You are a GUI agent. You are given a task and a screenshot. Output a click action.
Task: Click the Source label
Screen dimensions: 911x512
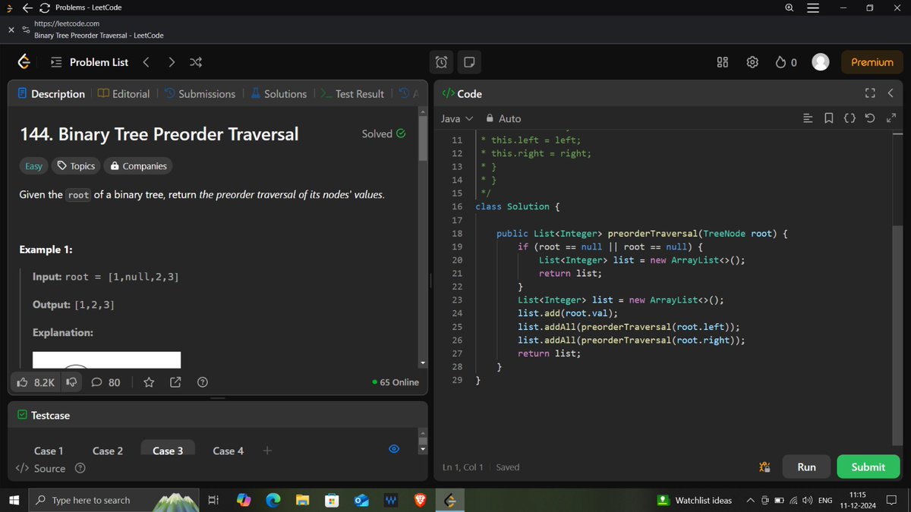coord(50,469)
